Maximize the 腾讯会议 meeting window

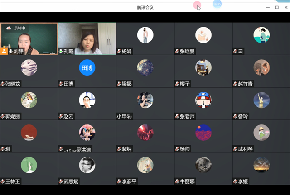click(x=276, y=7)
